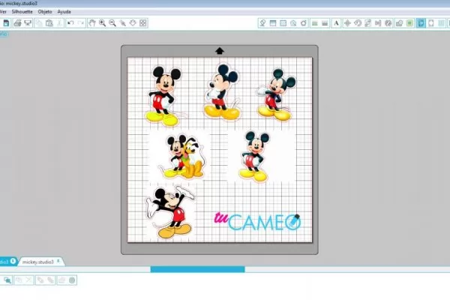The height and width of the screenshot is (300, 450).
Task: Open the Align panel icon
Action: tap(378, 23)
